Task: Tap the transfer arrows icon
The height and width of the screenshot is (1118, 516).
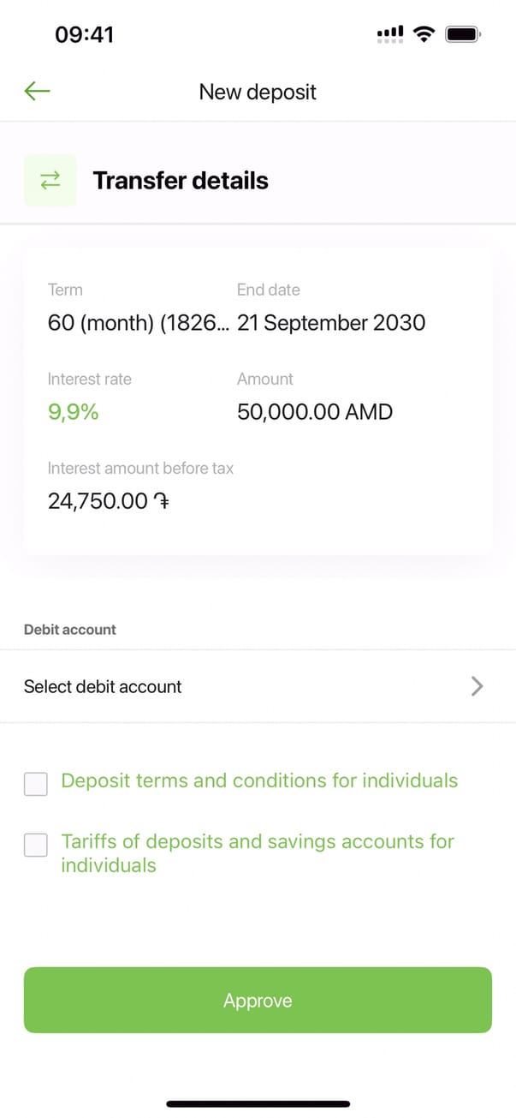Action: (x=50, y=180)
